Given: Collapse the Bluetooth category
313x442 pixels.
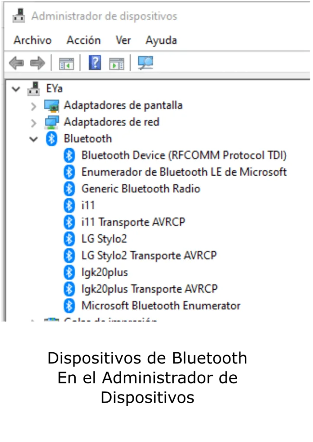Looking at the screenshot, I should (x=34, y=139).
